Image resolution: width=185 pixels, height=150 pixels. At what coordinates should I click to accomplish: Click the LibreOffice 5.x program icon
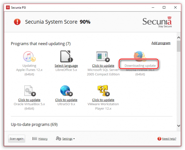pyautogui.click(x=66, y=56)
